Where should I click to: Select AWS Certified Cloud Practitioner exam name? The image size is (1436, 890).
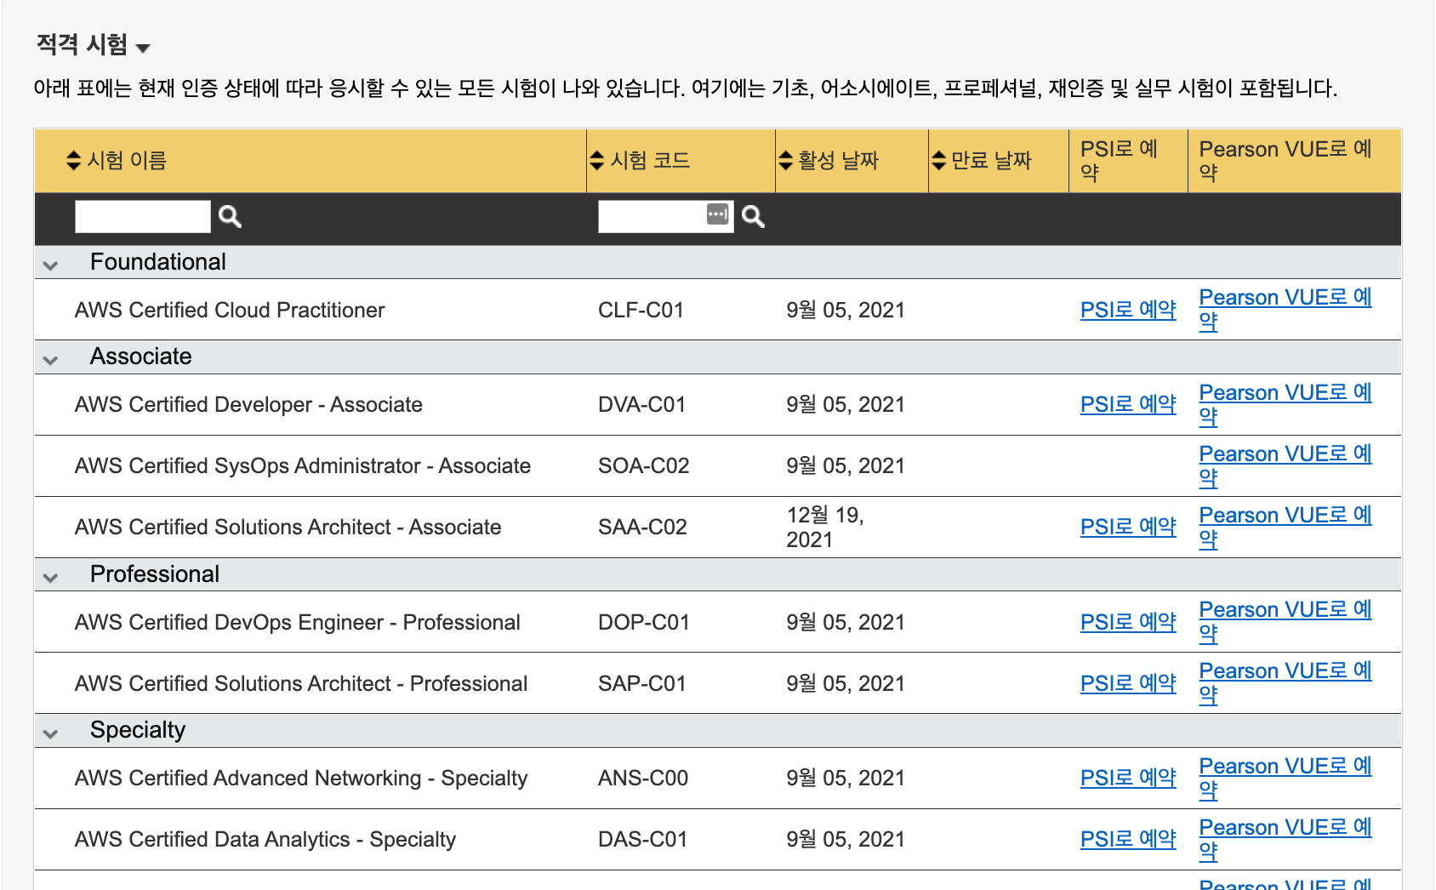tap(230, 310)
